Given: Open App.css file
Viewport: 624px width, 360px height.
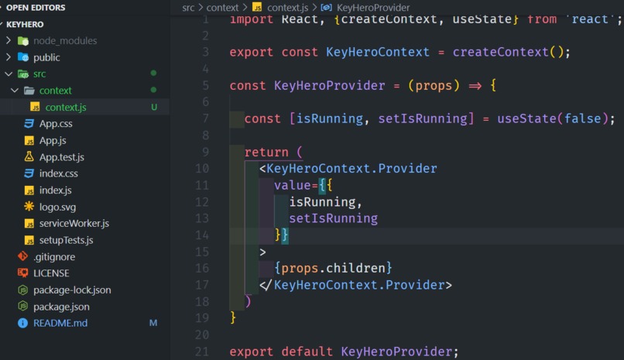Looking at the screenshot, I should click(x=56, y=124).
